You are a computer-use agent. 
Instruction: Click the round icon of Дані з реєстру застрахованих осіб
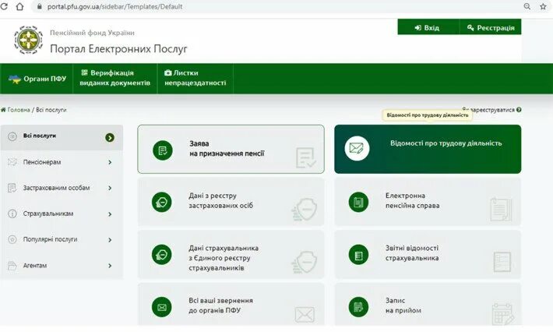pyautogui.click(x=161, y=202)
